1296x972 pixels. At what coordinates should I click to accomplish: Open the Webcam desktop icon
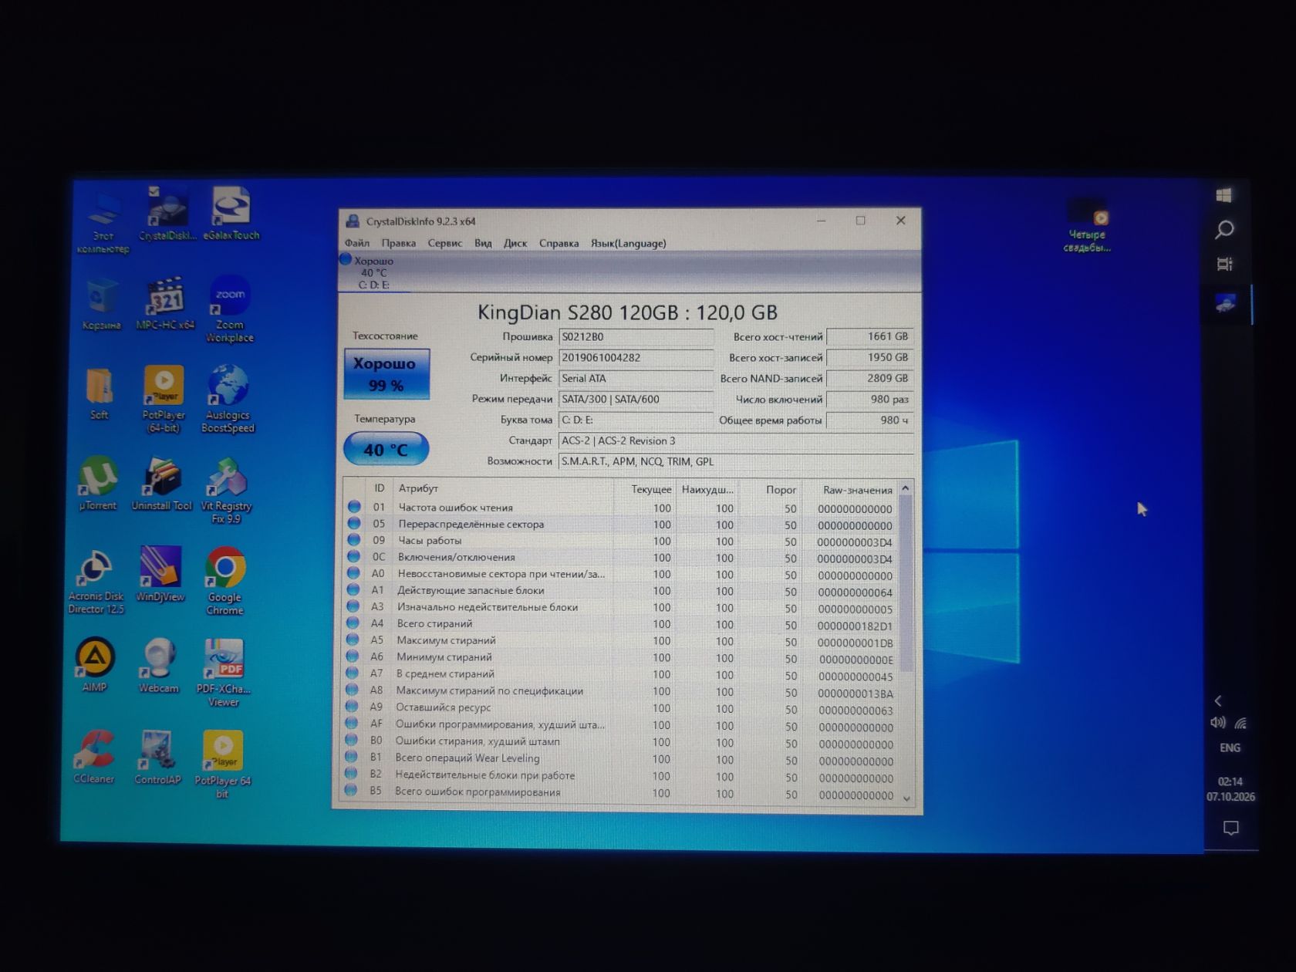tap(158, 667)
